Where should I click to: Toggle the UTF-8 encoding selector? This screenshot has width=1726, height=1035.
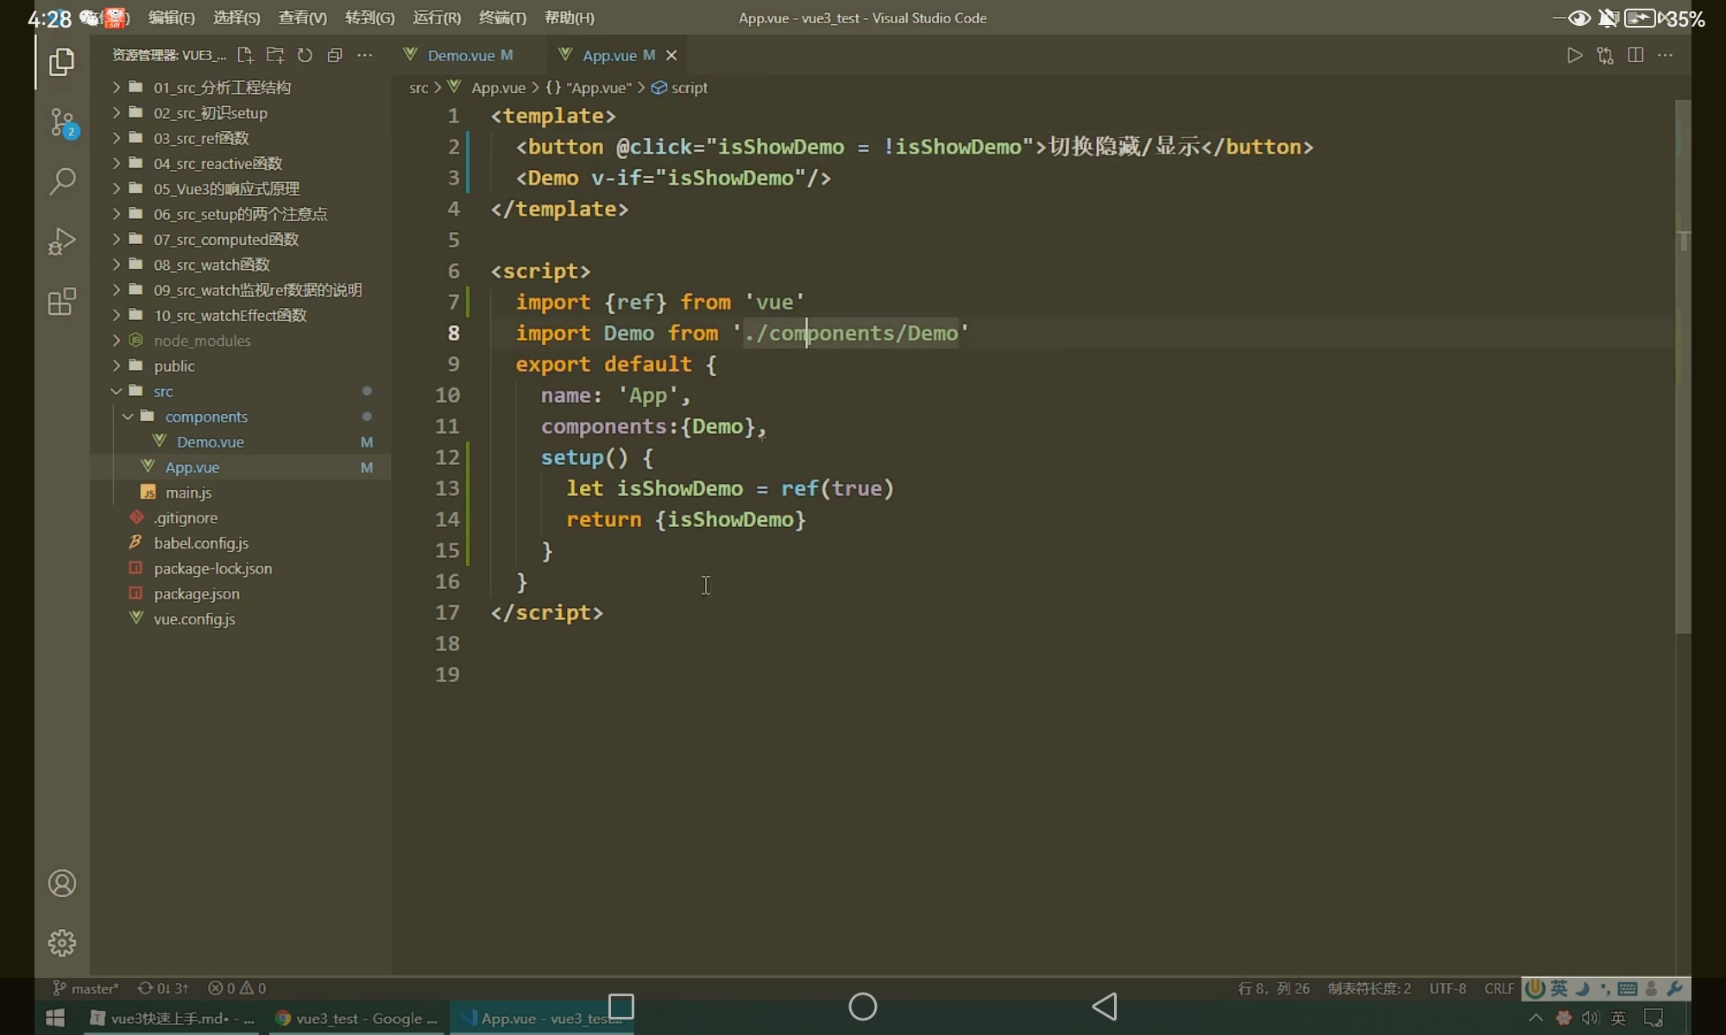(x=1447, y=988)
